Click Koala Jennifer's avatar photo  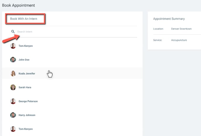[13, 74]
